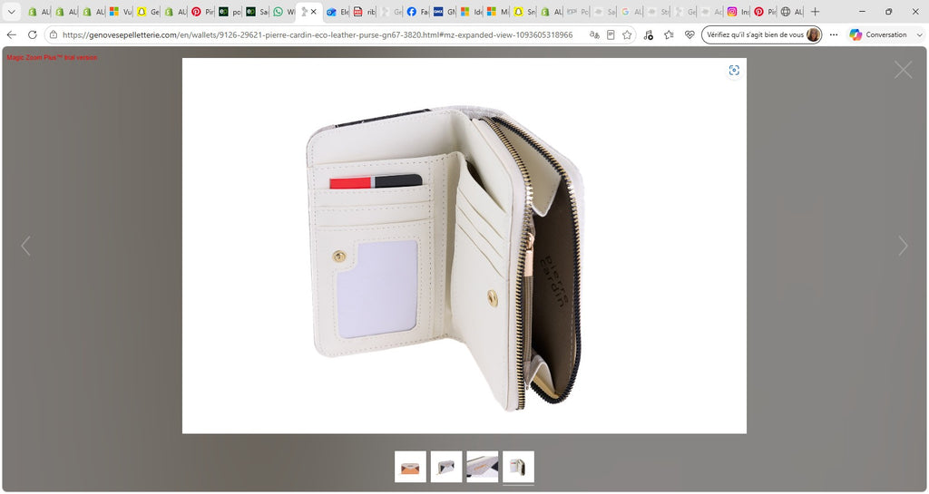Screen dimensions: 929x494
Task: Switch to the PDF 'rib' tab
Action: 364,11
